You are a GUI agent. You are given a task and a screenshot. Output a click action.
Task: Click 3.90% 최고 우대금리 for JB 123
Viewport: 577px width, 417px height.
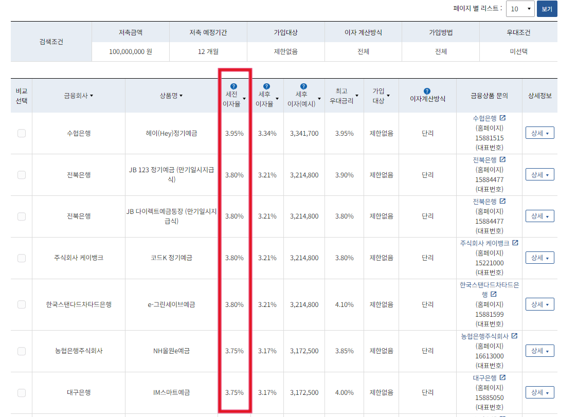(345, 175)
